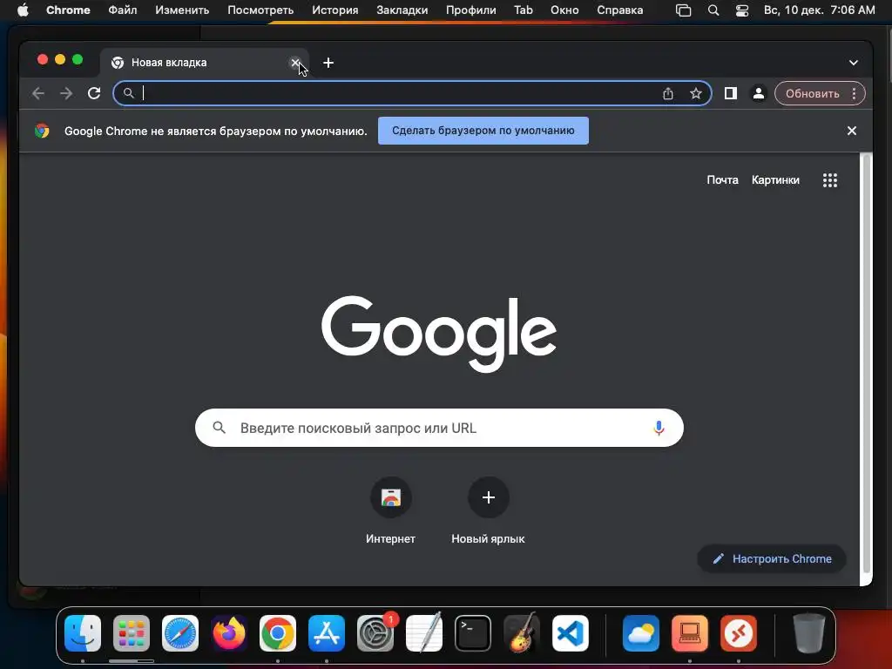
Task: Select the Новая вкладка tab
Action: (x=205, y=63)
